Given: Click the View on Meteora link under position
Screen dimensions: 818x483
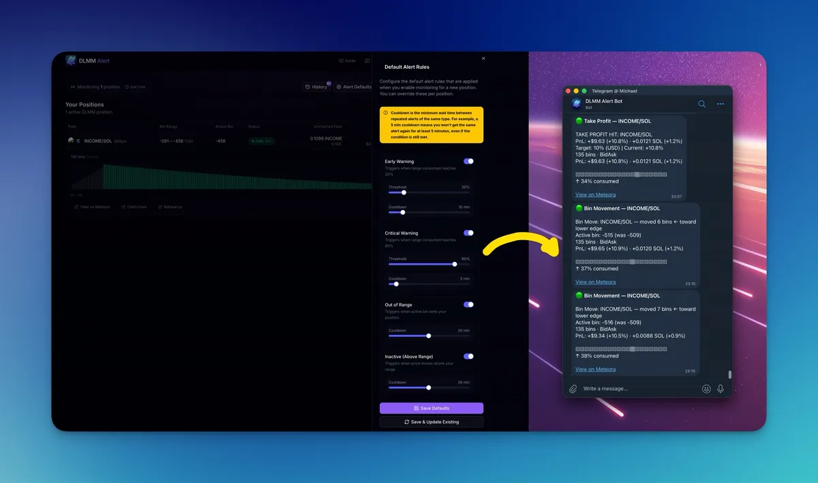Looking at the screenshot, I should 92,207.
